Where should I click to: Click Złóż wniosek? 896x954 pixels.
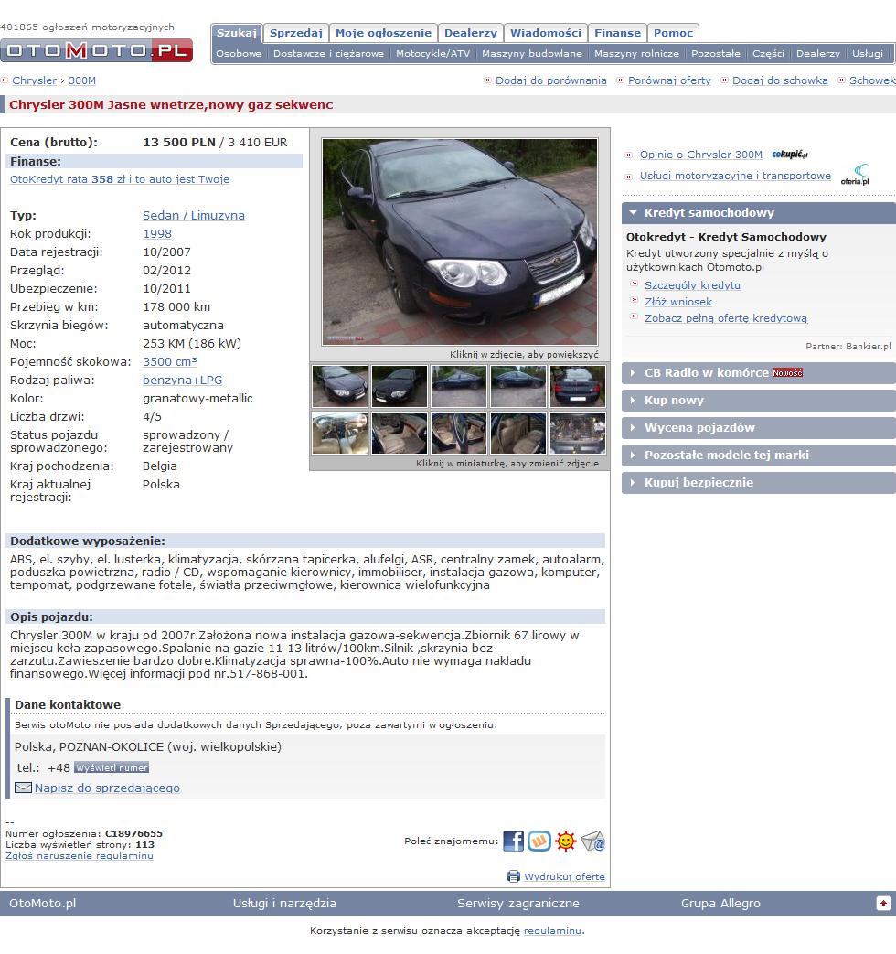[678, 302]
